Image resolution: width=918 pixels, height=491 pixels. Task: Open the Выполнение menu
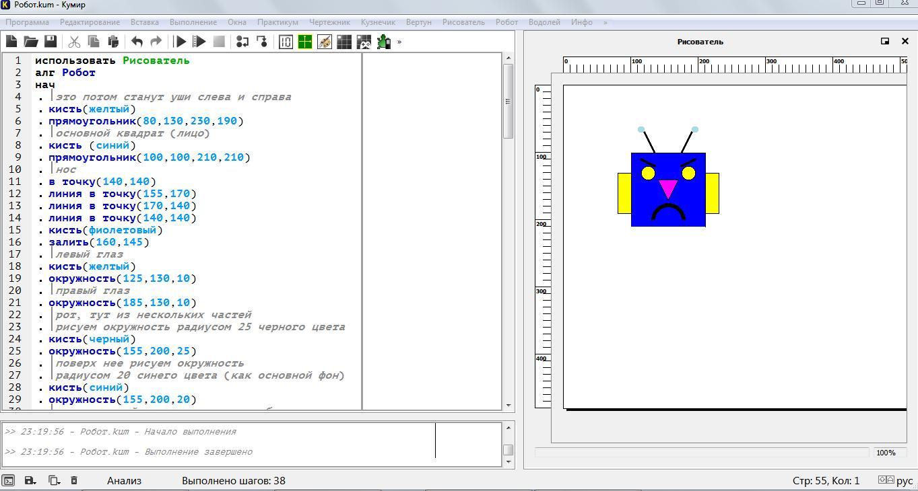tap(193, 22)
